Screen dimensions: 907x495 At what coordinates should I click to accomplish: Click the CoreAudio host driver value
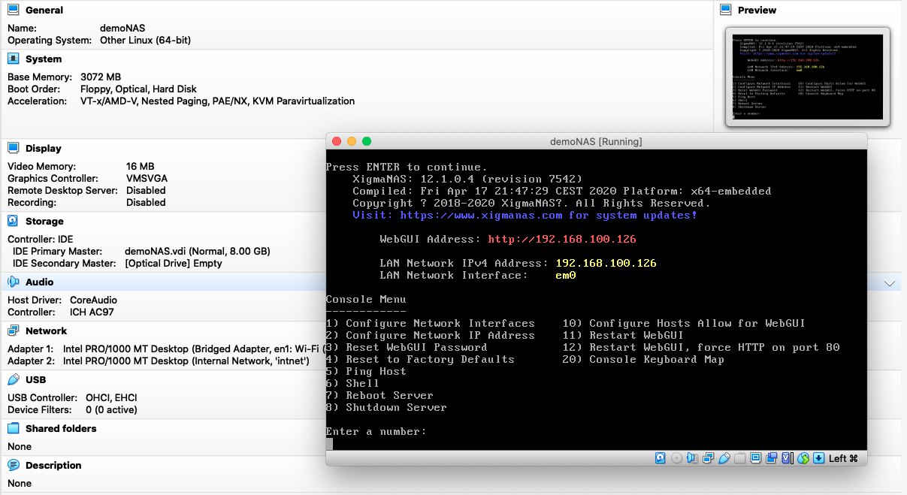click(x=93, y=300)
